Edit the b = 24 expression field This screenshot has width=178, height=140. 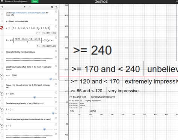(x=9, y=110)
